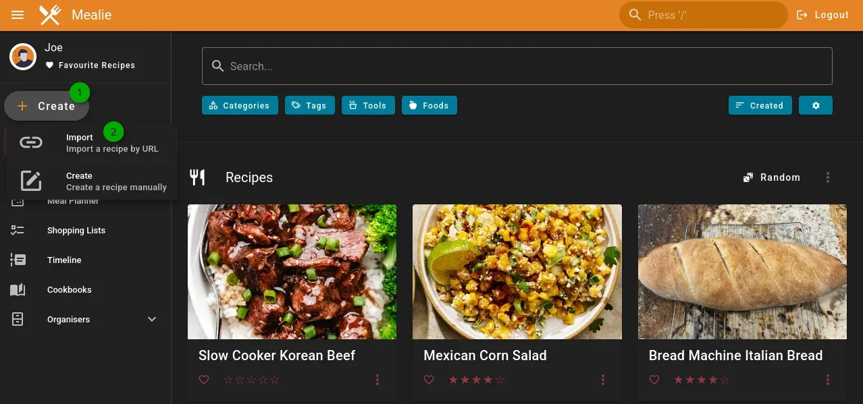Click the Mexican Corn Salad title
Image resolution: width=863 pixels, height=404 pixels.
(485, 355)
